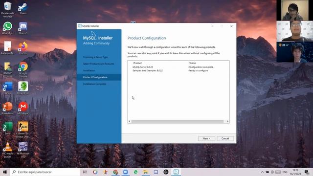Select the Product Configuration step
This screenshot has height=176, width=313.
[99, 77]
